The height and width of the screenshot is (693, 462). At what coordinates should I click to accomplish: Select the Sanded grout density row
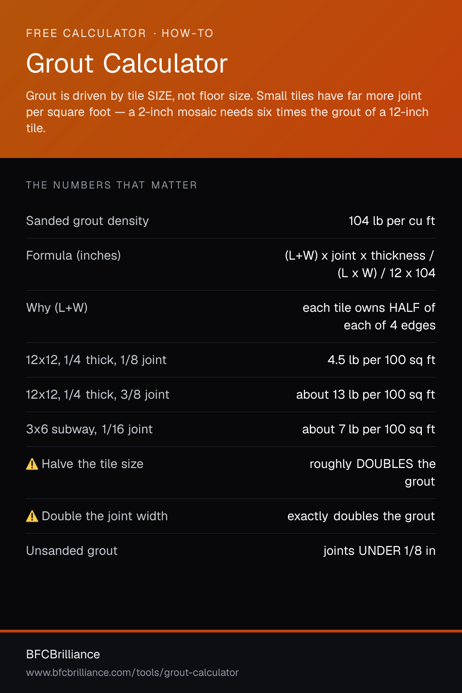[x=231, y=221]
